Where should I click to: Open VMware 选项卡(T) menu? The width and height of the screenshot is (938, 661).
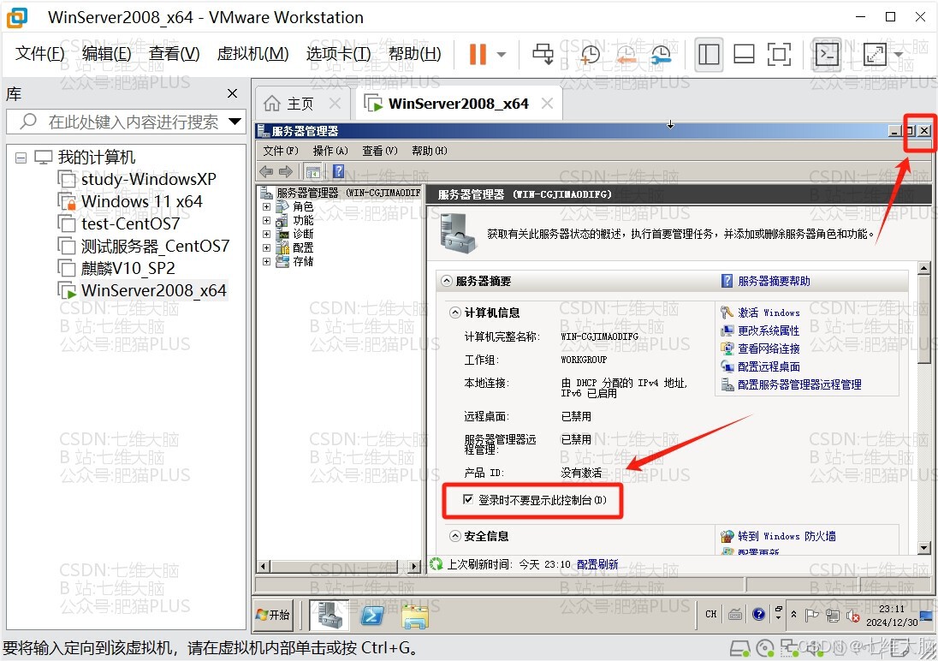339,54
